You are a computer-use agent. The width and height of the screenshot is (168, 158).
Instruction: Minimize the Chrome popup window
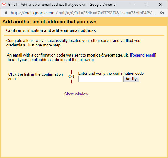133,5
